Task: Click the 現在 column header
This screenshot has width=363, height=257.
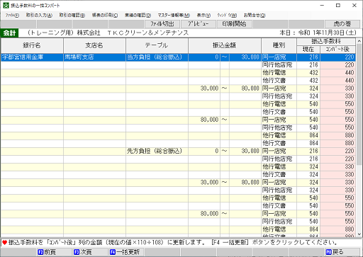Action: pyautogui.click(x=308, y=50)
